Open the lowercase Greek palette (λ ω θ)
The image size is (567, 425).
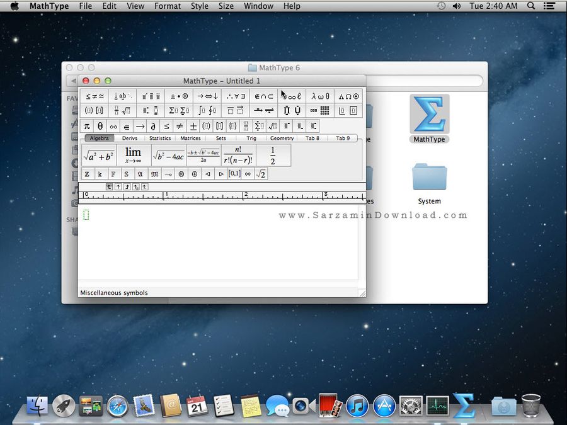click(x=320, y=96)
